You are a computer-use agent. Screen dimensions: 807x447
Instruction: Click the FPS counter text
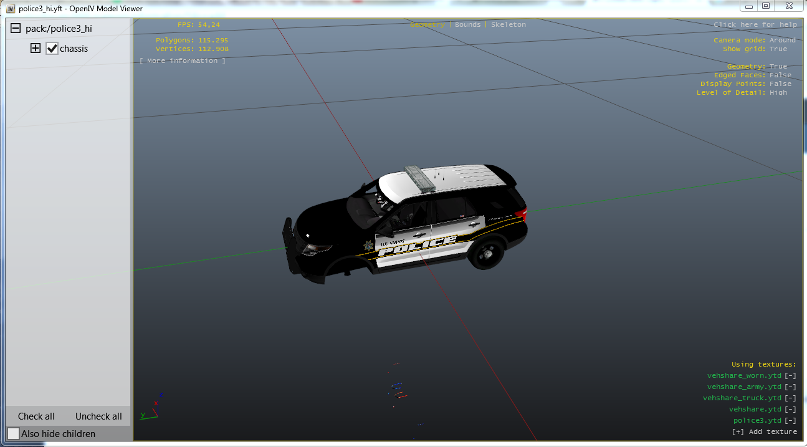(x=199, y=25)
